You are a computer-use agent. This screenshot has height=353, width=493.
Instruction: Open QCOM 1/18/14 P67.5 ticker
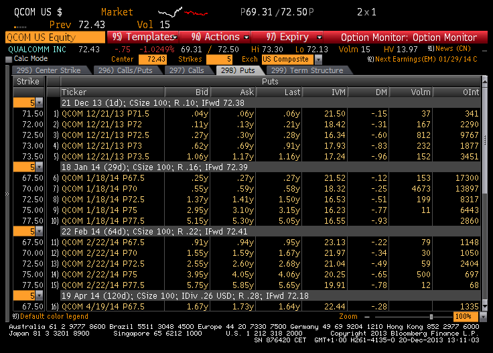pyautogui.click(x=103, y=178)
